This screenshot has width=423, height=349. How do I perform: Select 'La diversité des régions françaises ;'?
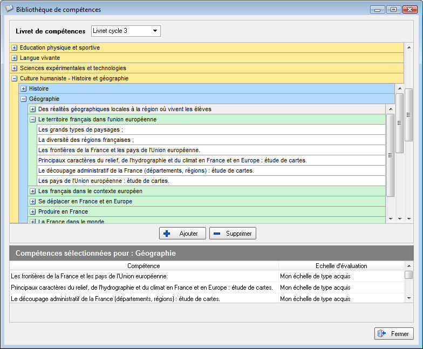click(211, 140)
